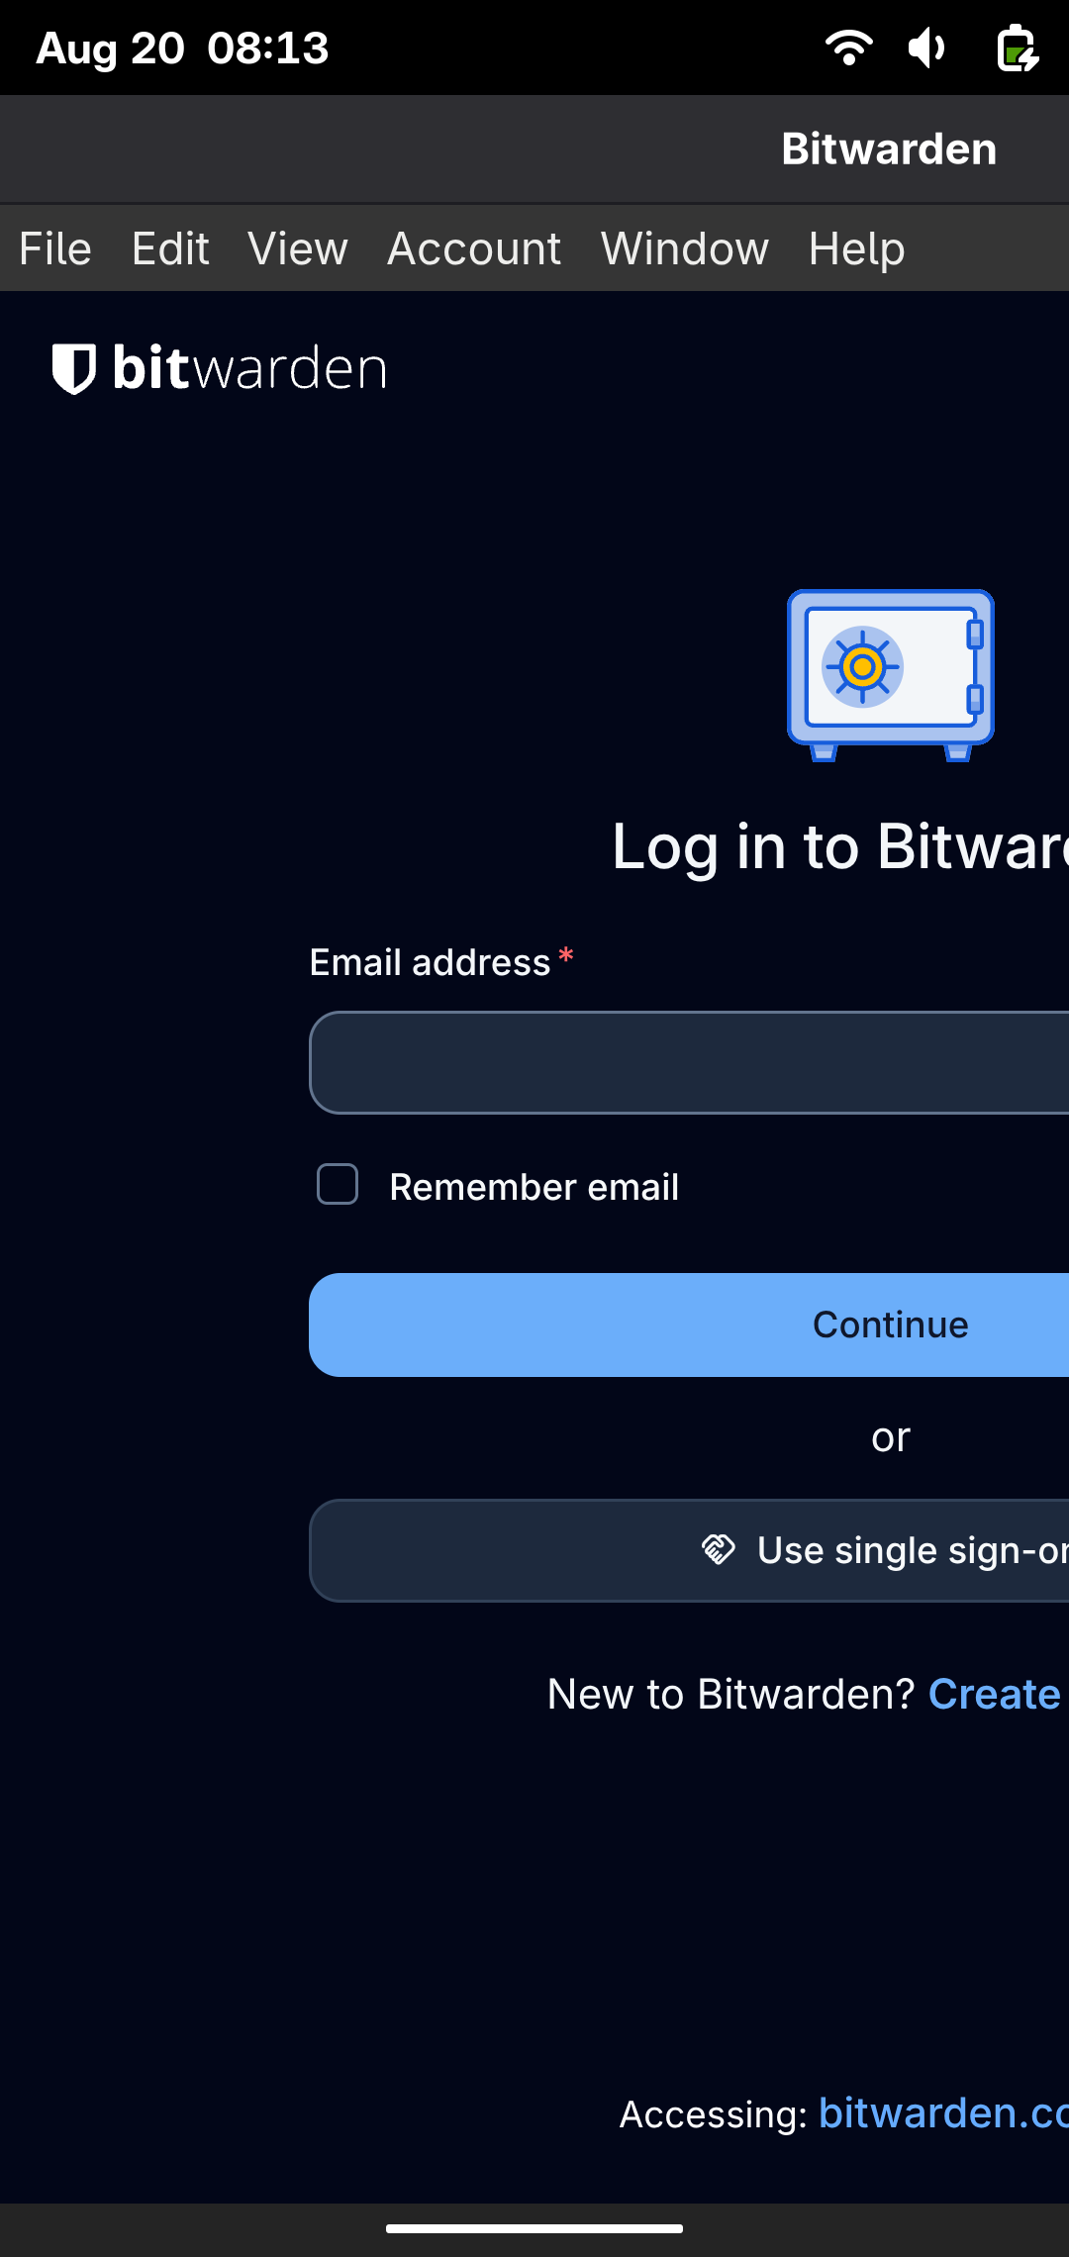Click the single sign-on provider icon
This screenshot has height=2257, width=1069.
coord(719,1549)
